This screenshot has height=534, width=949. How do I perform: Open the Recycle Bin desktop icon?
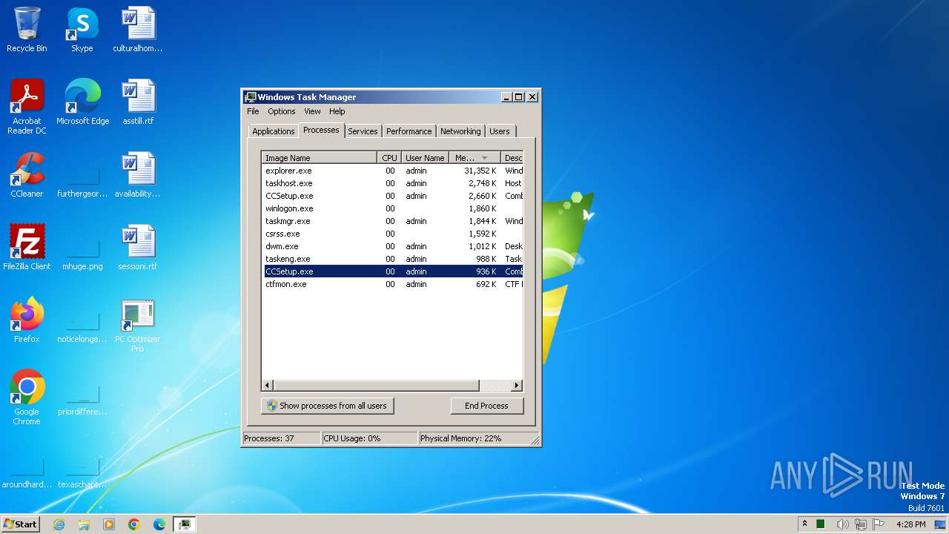pos(27,30)
